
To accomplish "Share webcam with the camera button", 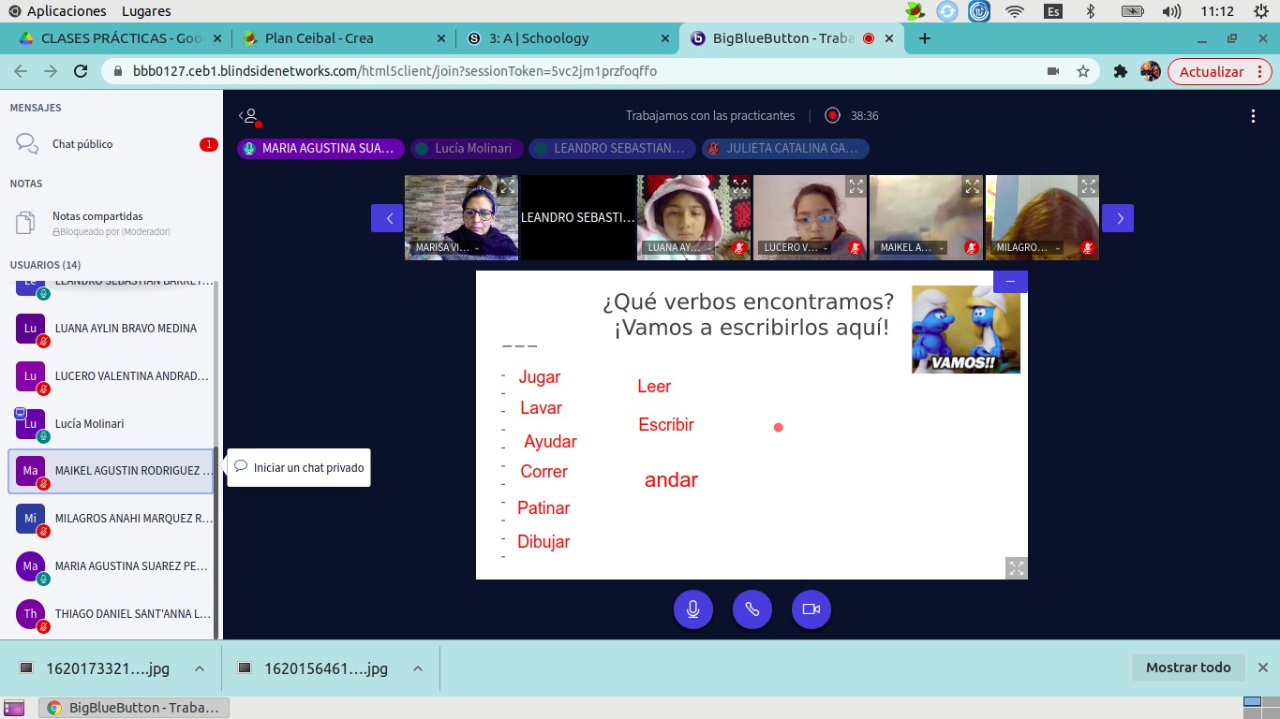I will coord(811,609).
